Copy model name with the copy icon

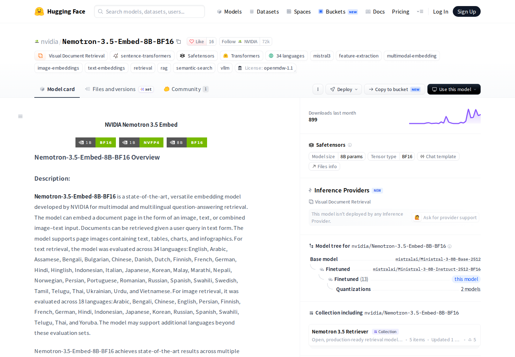pos(178,42)
